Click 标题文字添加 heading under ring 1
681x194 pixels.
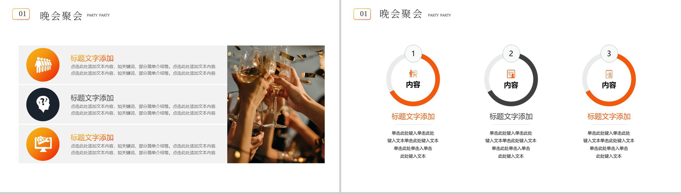click(413, 116)
